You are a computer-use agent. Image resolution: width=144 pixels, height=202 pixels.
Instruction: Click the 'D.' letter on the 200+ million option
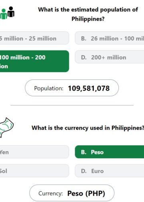84,57
